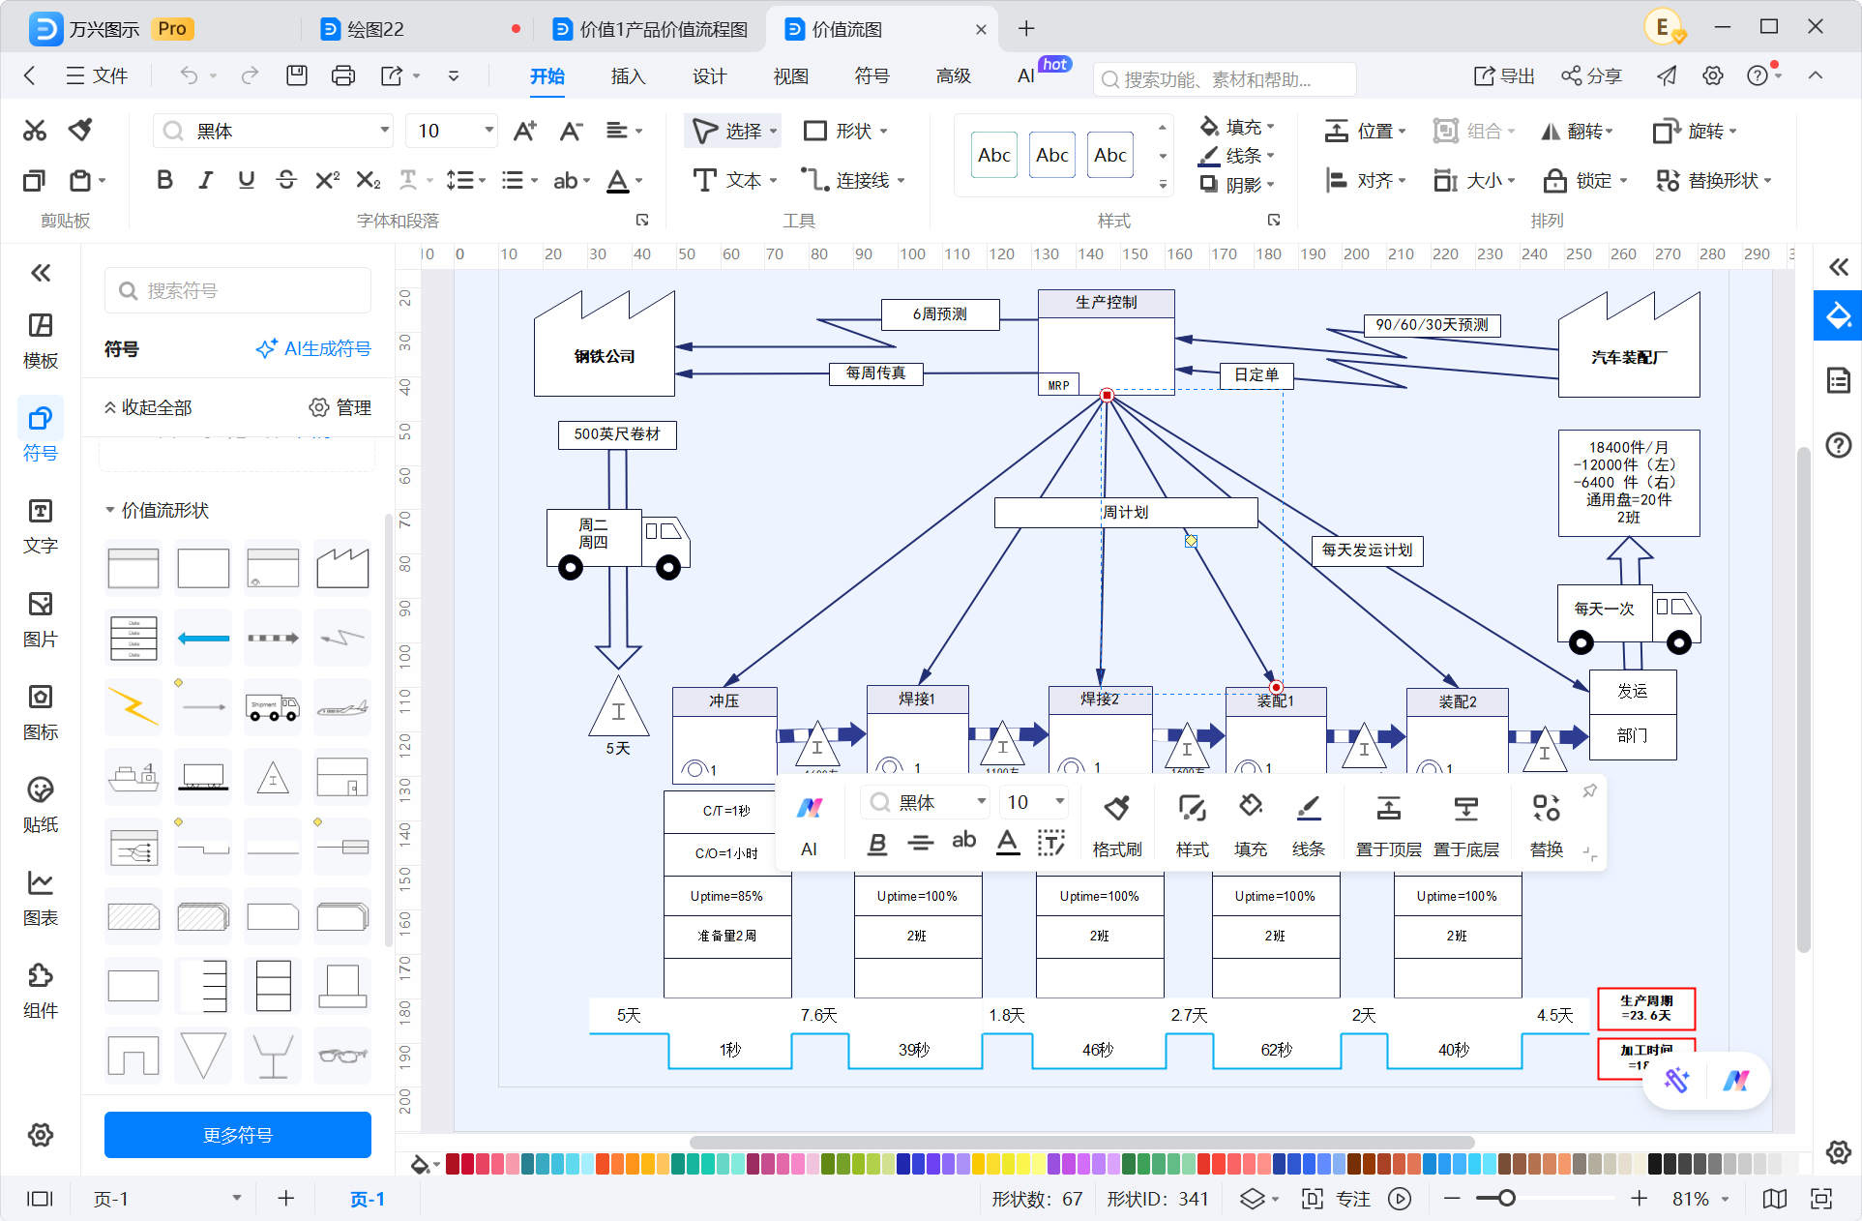The image size is (1862, 1221).
Task: Click the settings gear at left sidebar bottom
Action: [41, 1135]
